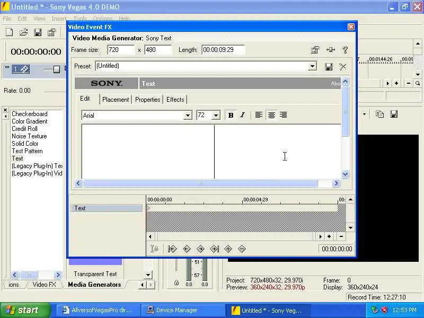Open project Properties icon in main toolbar

[x=51, y=32]
